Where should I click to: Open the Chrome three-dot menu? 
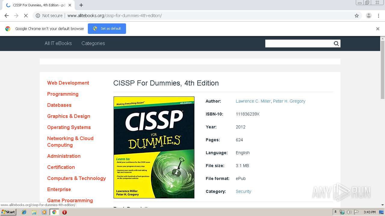click(378, 16)
